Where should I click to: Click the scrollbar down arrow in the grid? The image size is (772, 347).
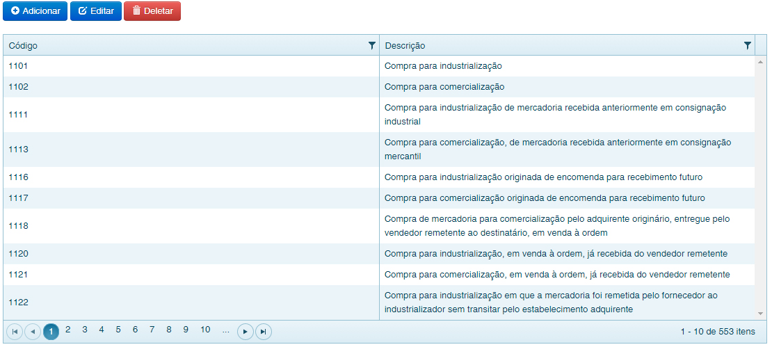[x=760, y=314]
